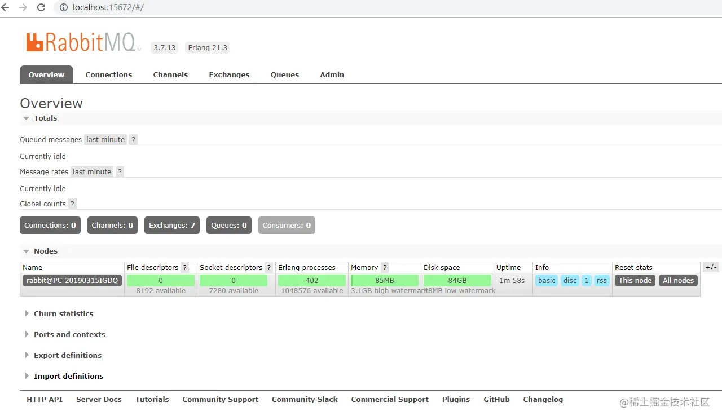
Task: Click the '1048576 available' text
Action: 312,291
